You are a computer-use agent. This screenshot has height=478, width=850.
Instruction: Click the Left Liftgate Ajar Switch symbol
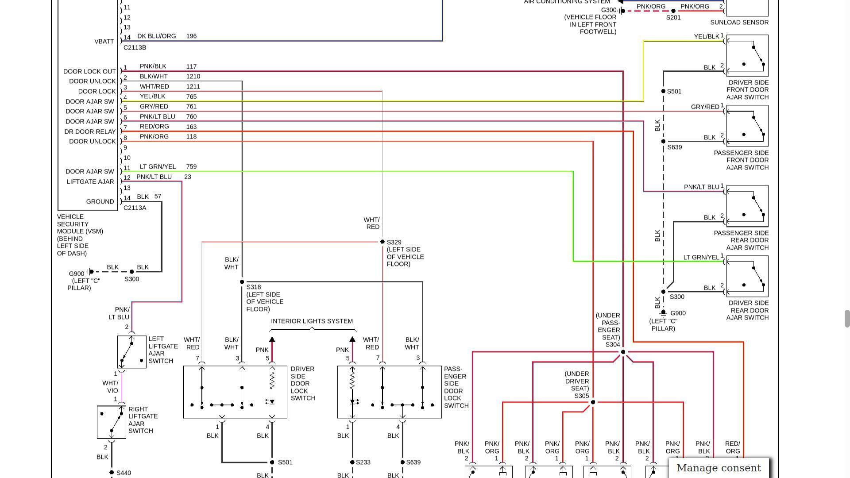pos(131,352)
